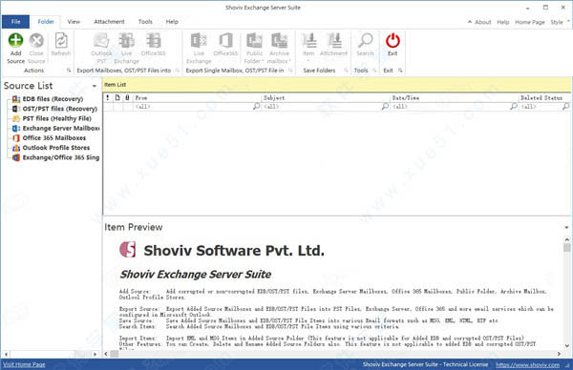
Task: Click search icon in Subject filter
Action: (385, 106)
